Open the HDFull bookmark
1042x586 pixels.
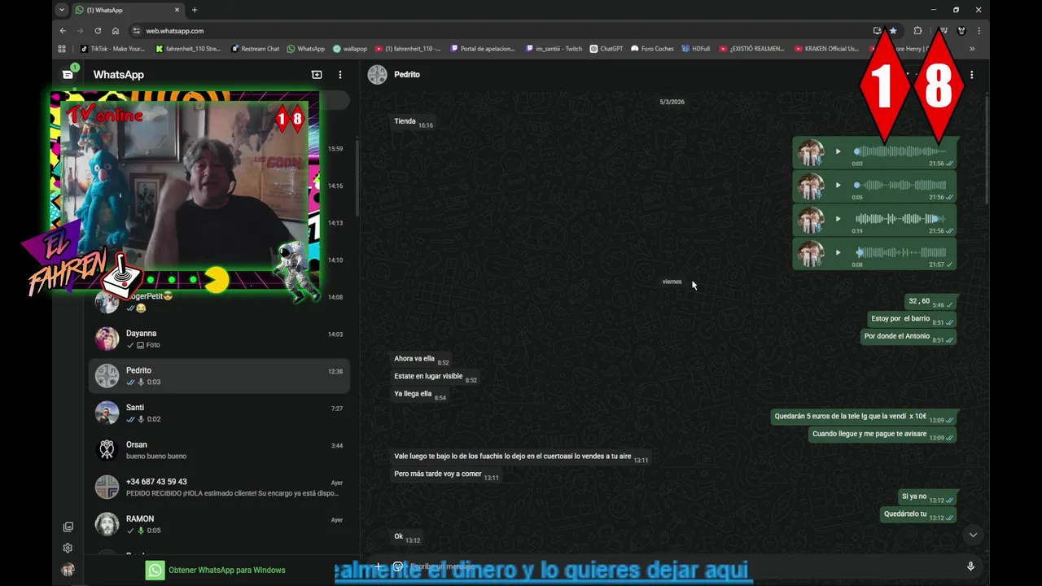pos(696,49)
